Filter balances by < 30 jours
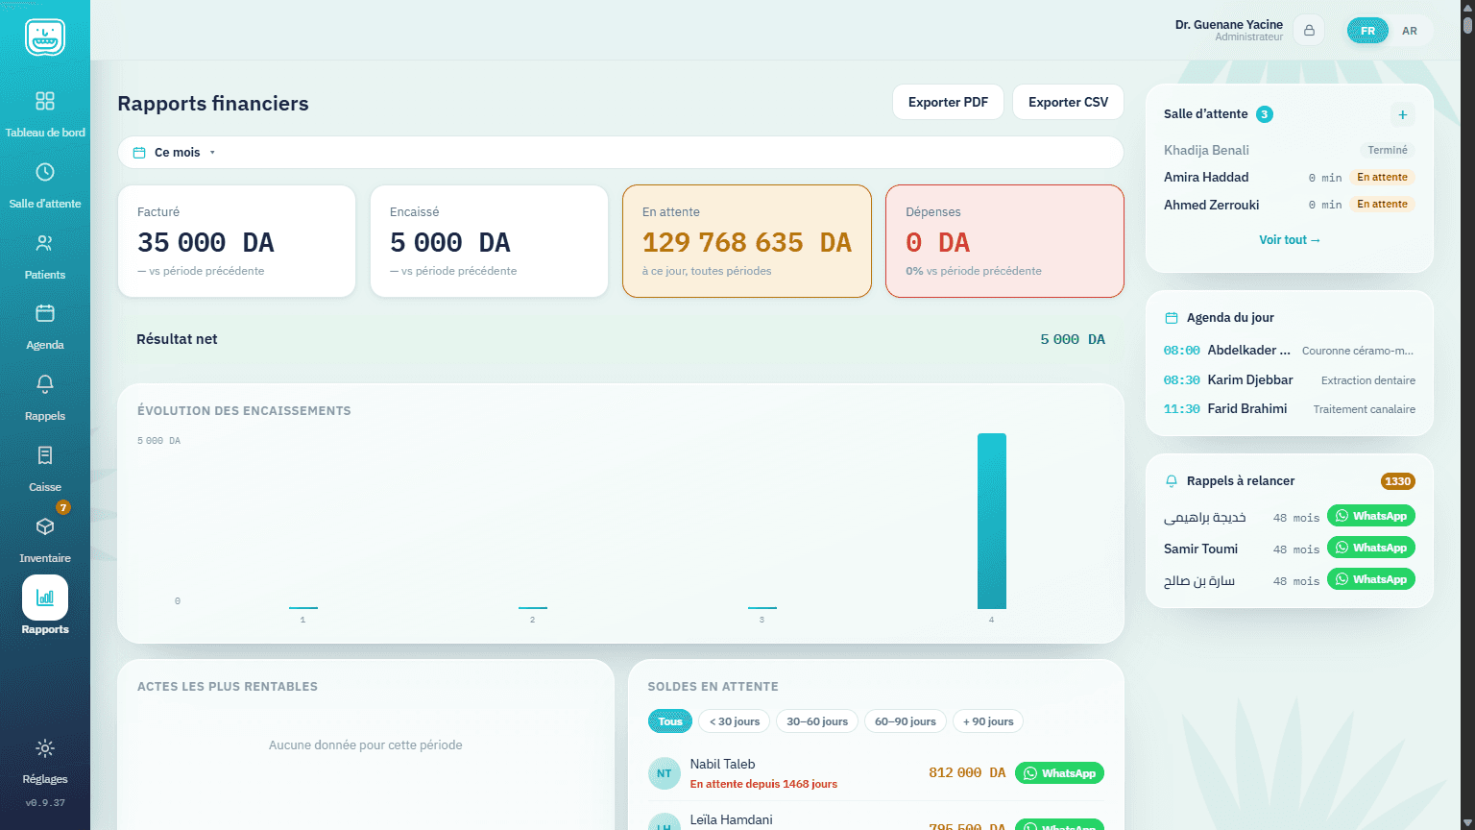 [735, 721]
